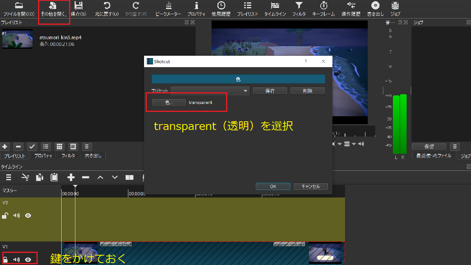
Task: Click the Export (書き出し) toolbar icon
Action: tap(375, 6)
